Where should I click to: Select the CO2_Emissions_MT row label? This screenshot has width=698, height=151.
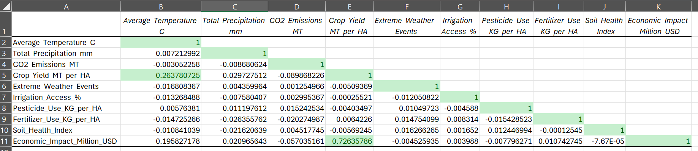tap(66, 64)
